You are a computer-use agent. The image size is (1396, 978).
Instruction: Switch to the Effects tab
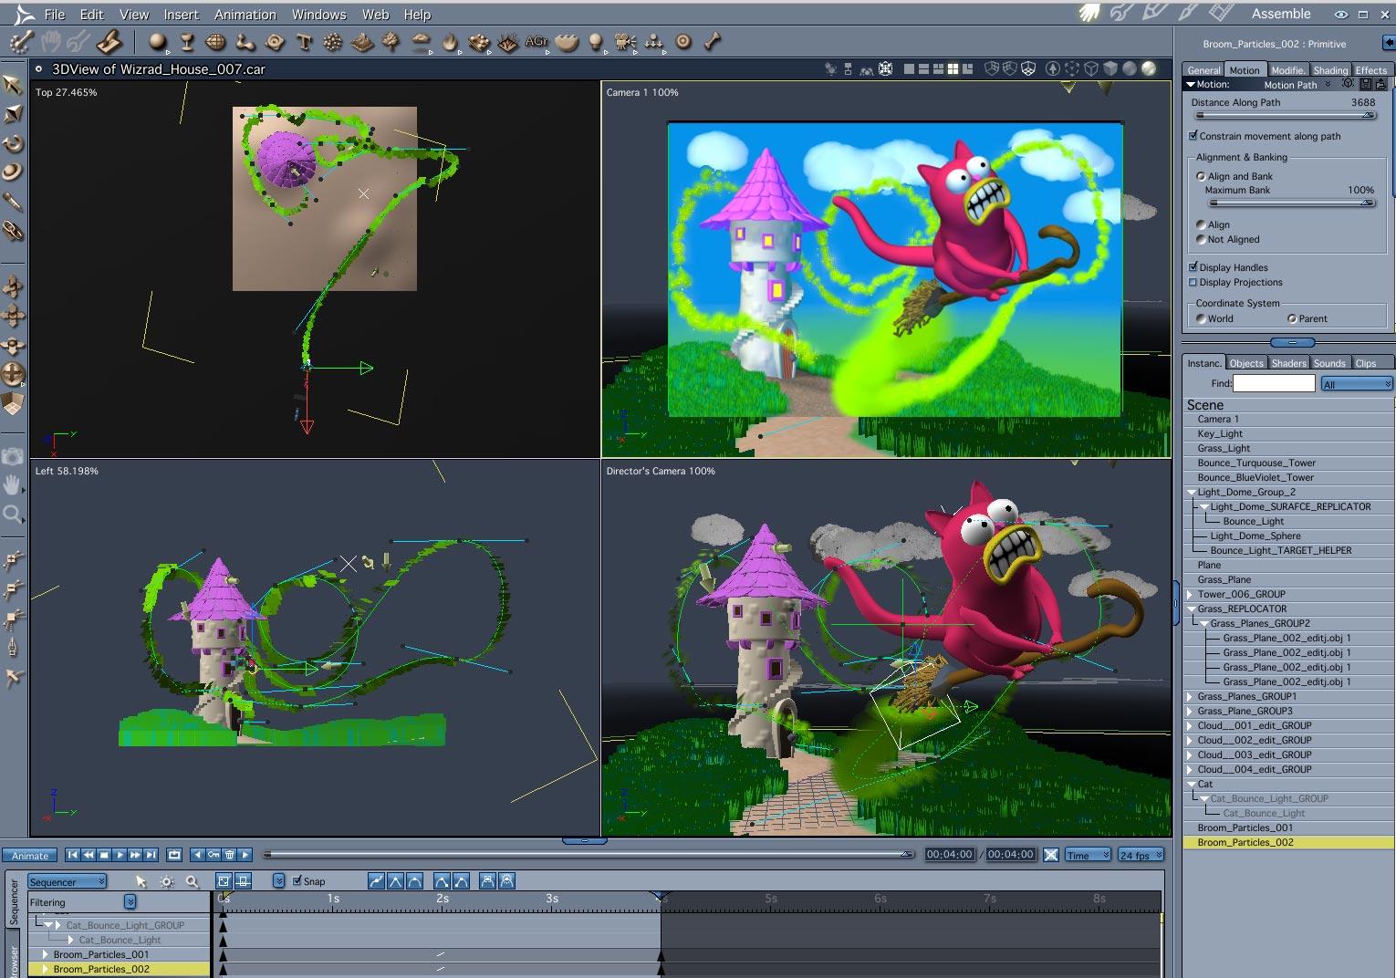[x=1370, y=70]
